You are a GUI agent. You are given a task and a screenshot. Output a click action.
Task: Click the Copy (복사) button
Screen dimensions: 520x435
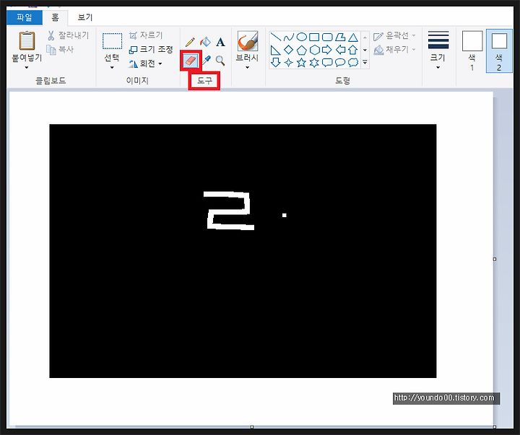[60, 49]
